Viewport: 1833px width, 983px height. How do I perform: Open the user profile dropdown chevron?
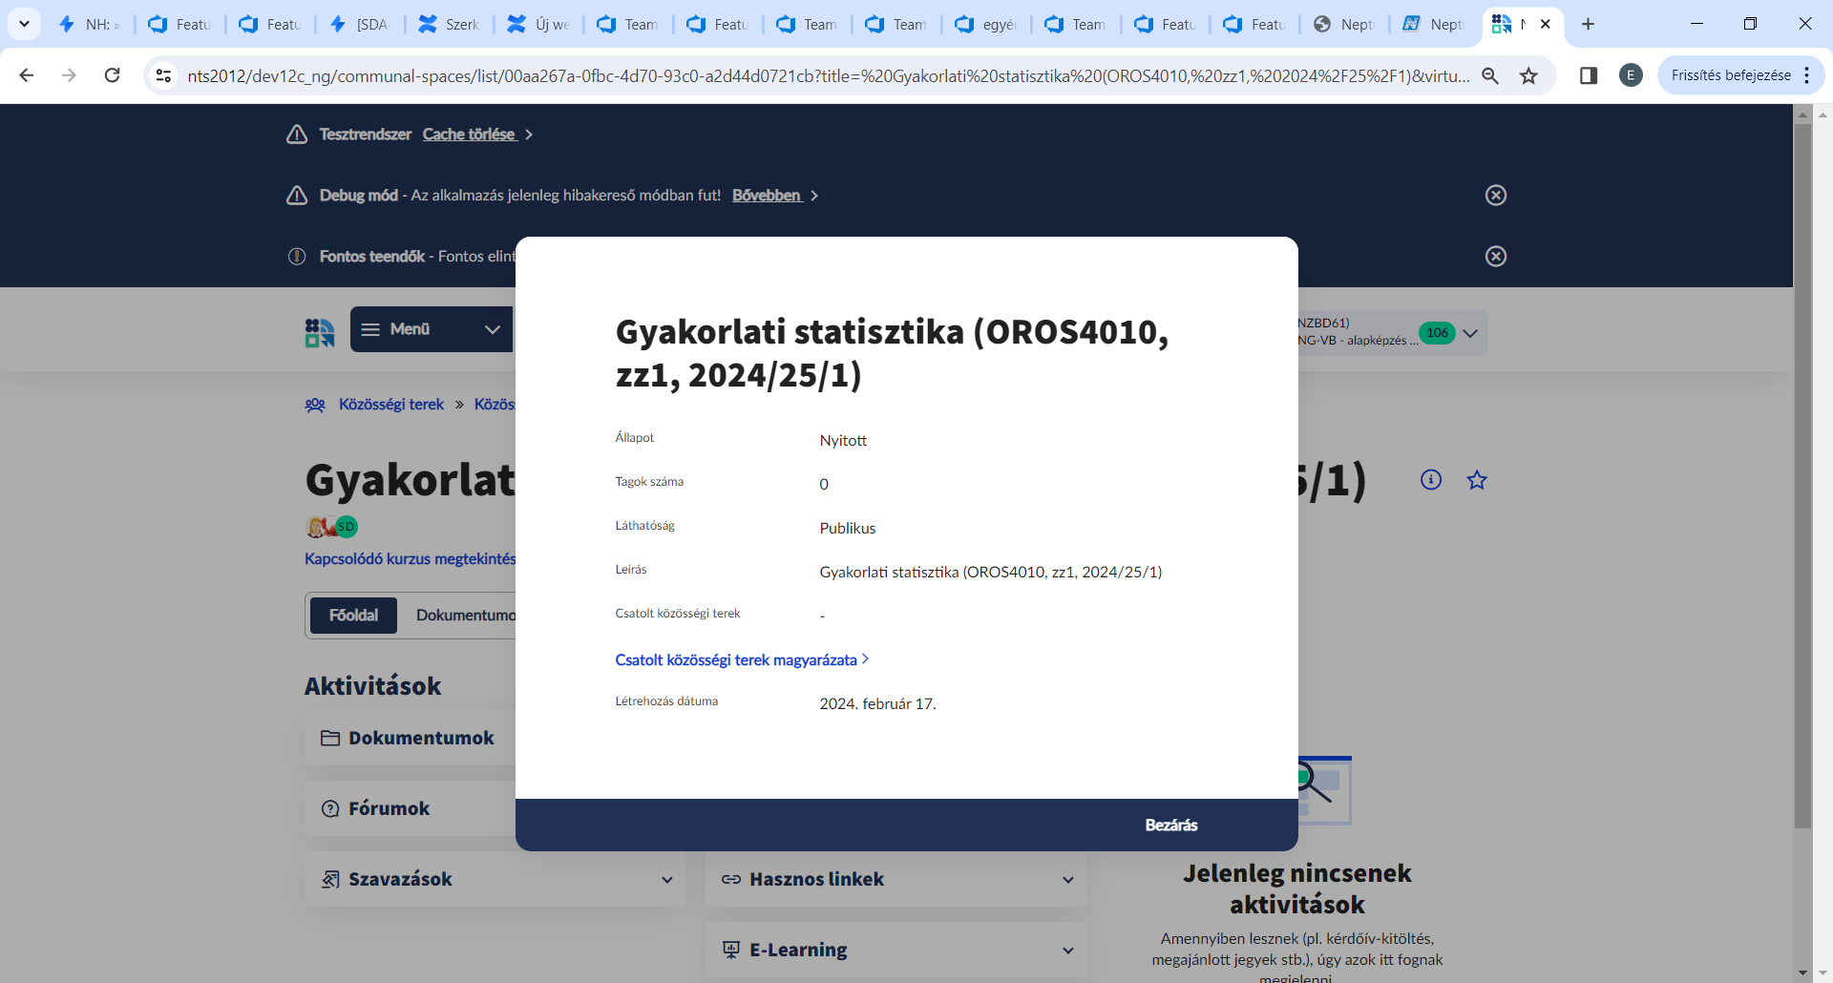[x=1470, y=333]
